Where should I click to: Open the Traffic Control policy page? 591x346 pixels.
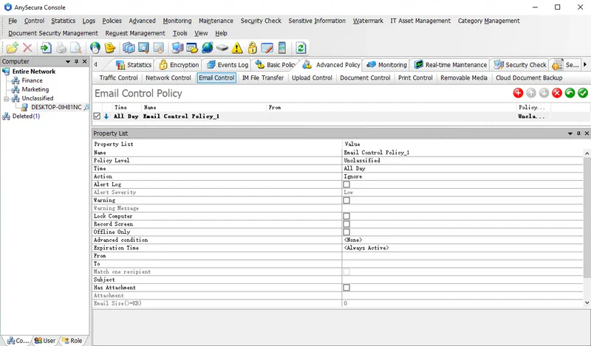coord(119,78)
